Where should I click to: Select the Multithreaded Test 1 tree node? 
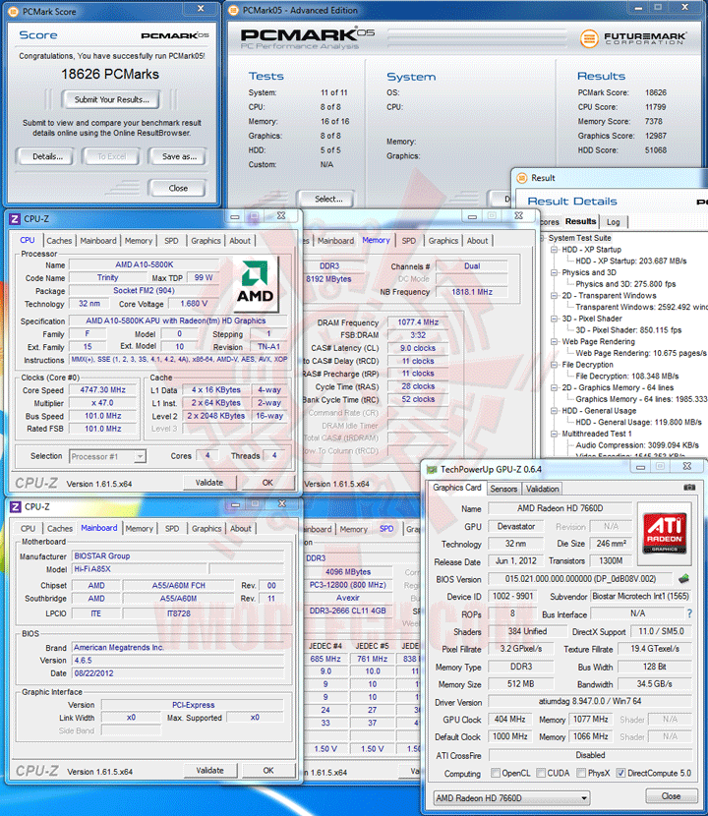coord(597,434)
